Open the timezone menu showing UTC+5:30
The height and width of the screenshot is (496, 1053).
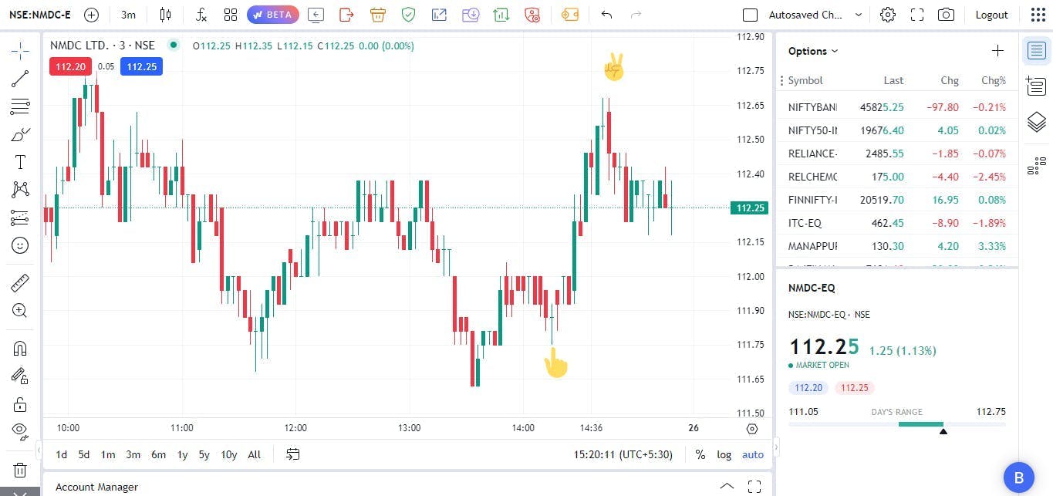pos(623,454)
